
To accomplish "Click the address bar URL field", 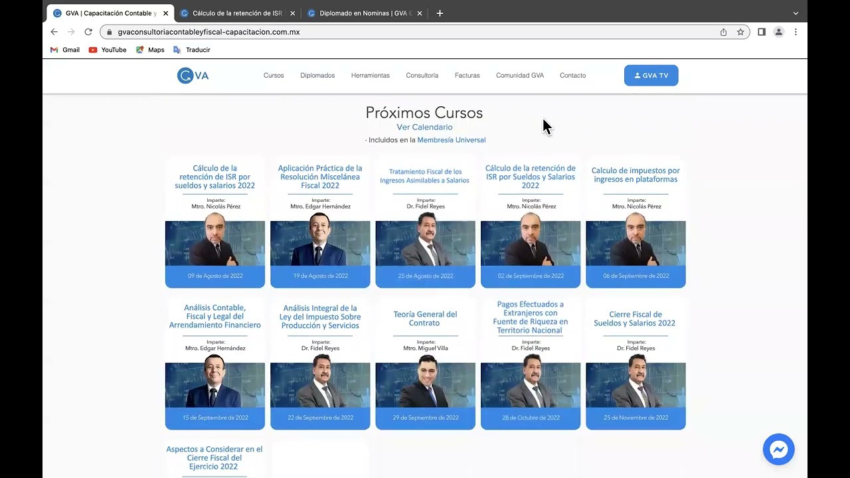I will click(x=398, y=32).
